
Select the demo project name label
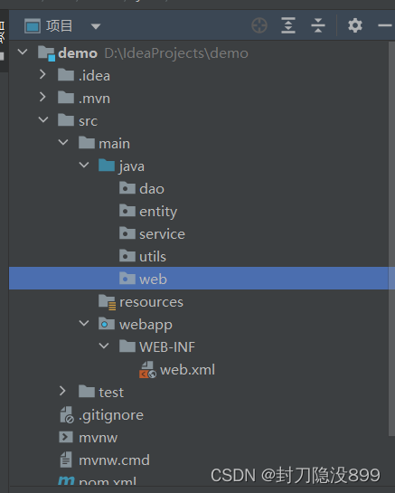(x=78, y=53)
